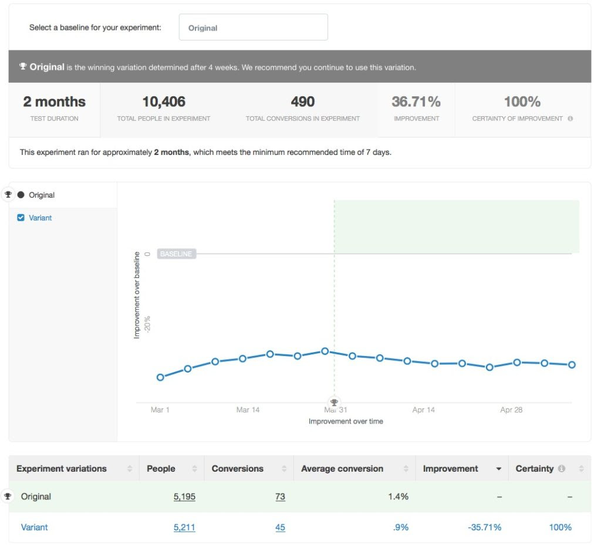Click the black Original legend dot
The height and width of the screenshot is (548, 601).
tap(21, 195)
